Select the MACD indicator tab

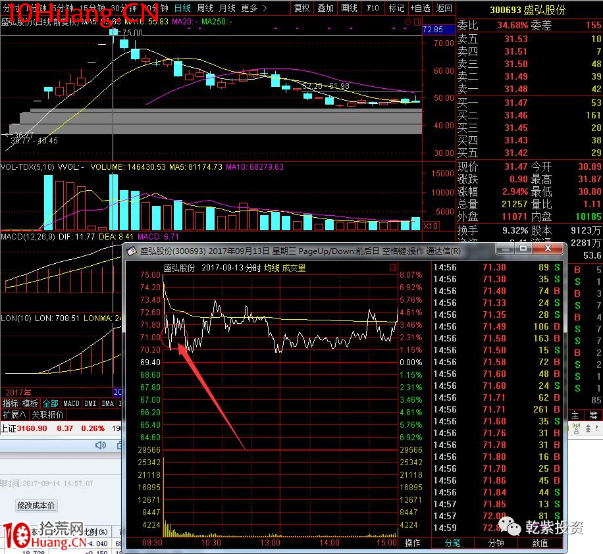pos(71,403)
